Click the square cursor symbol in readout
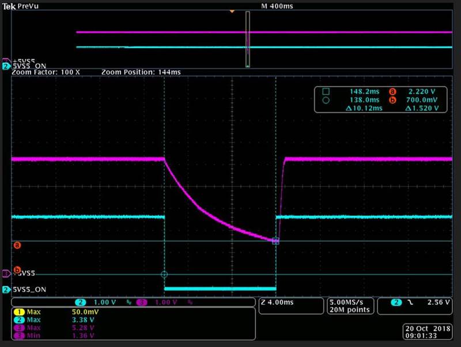Image resolution: width=461 pixels, height=347 pixels. point(326,91)
